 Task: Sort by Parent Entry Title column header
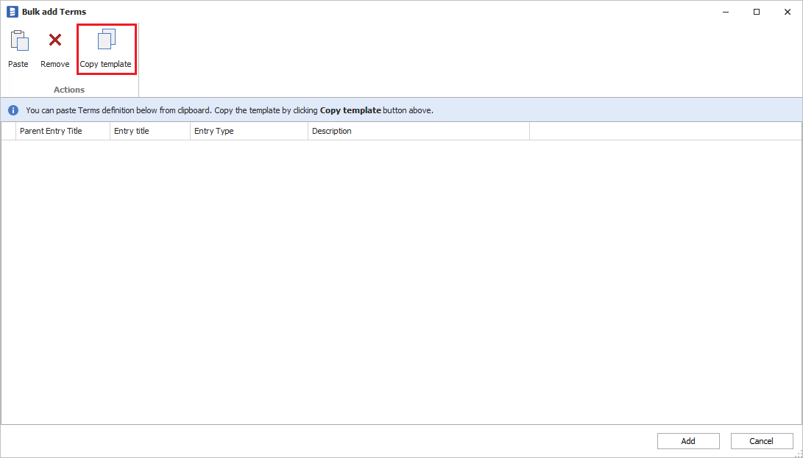[63, 131]
